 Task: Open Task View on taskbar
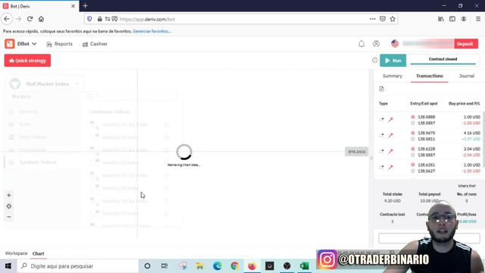point(164,266)
